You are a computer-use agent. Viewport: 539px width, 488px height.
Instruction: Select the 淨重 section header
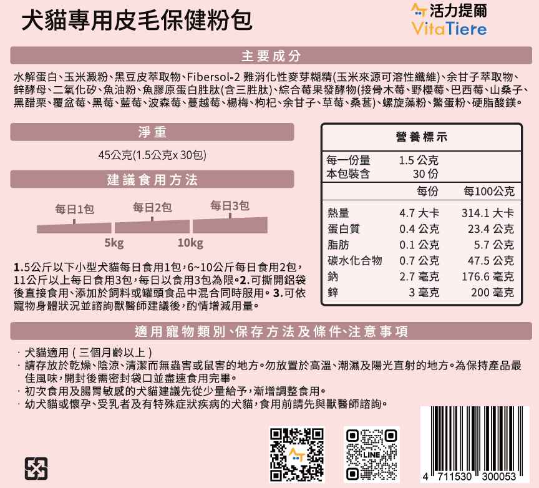(152, 132)
